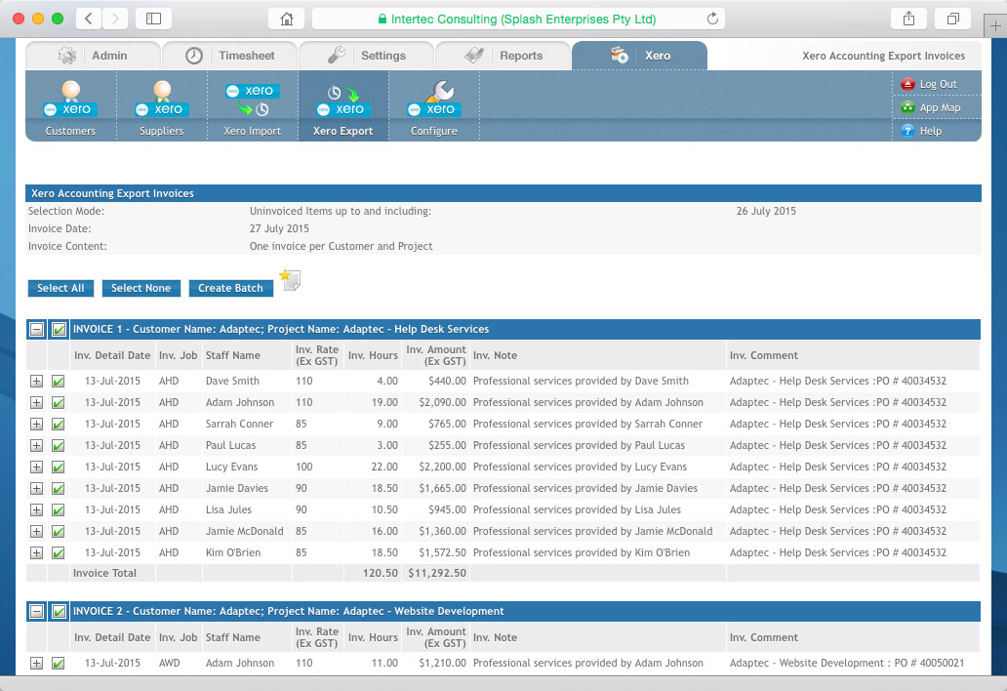Expand Lucy Evans row details
Screen dimensions: 1007x691
pos(37,467)
